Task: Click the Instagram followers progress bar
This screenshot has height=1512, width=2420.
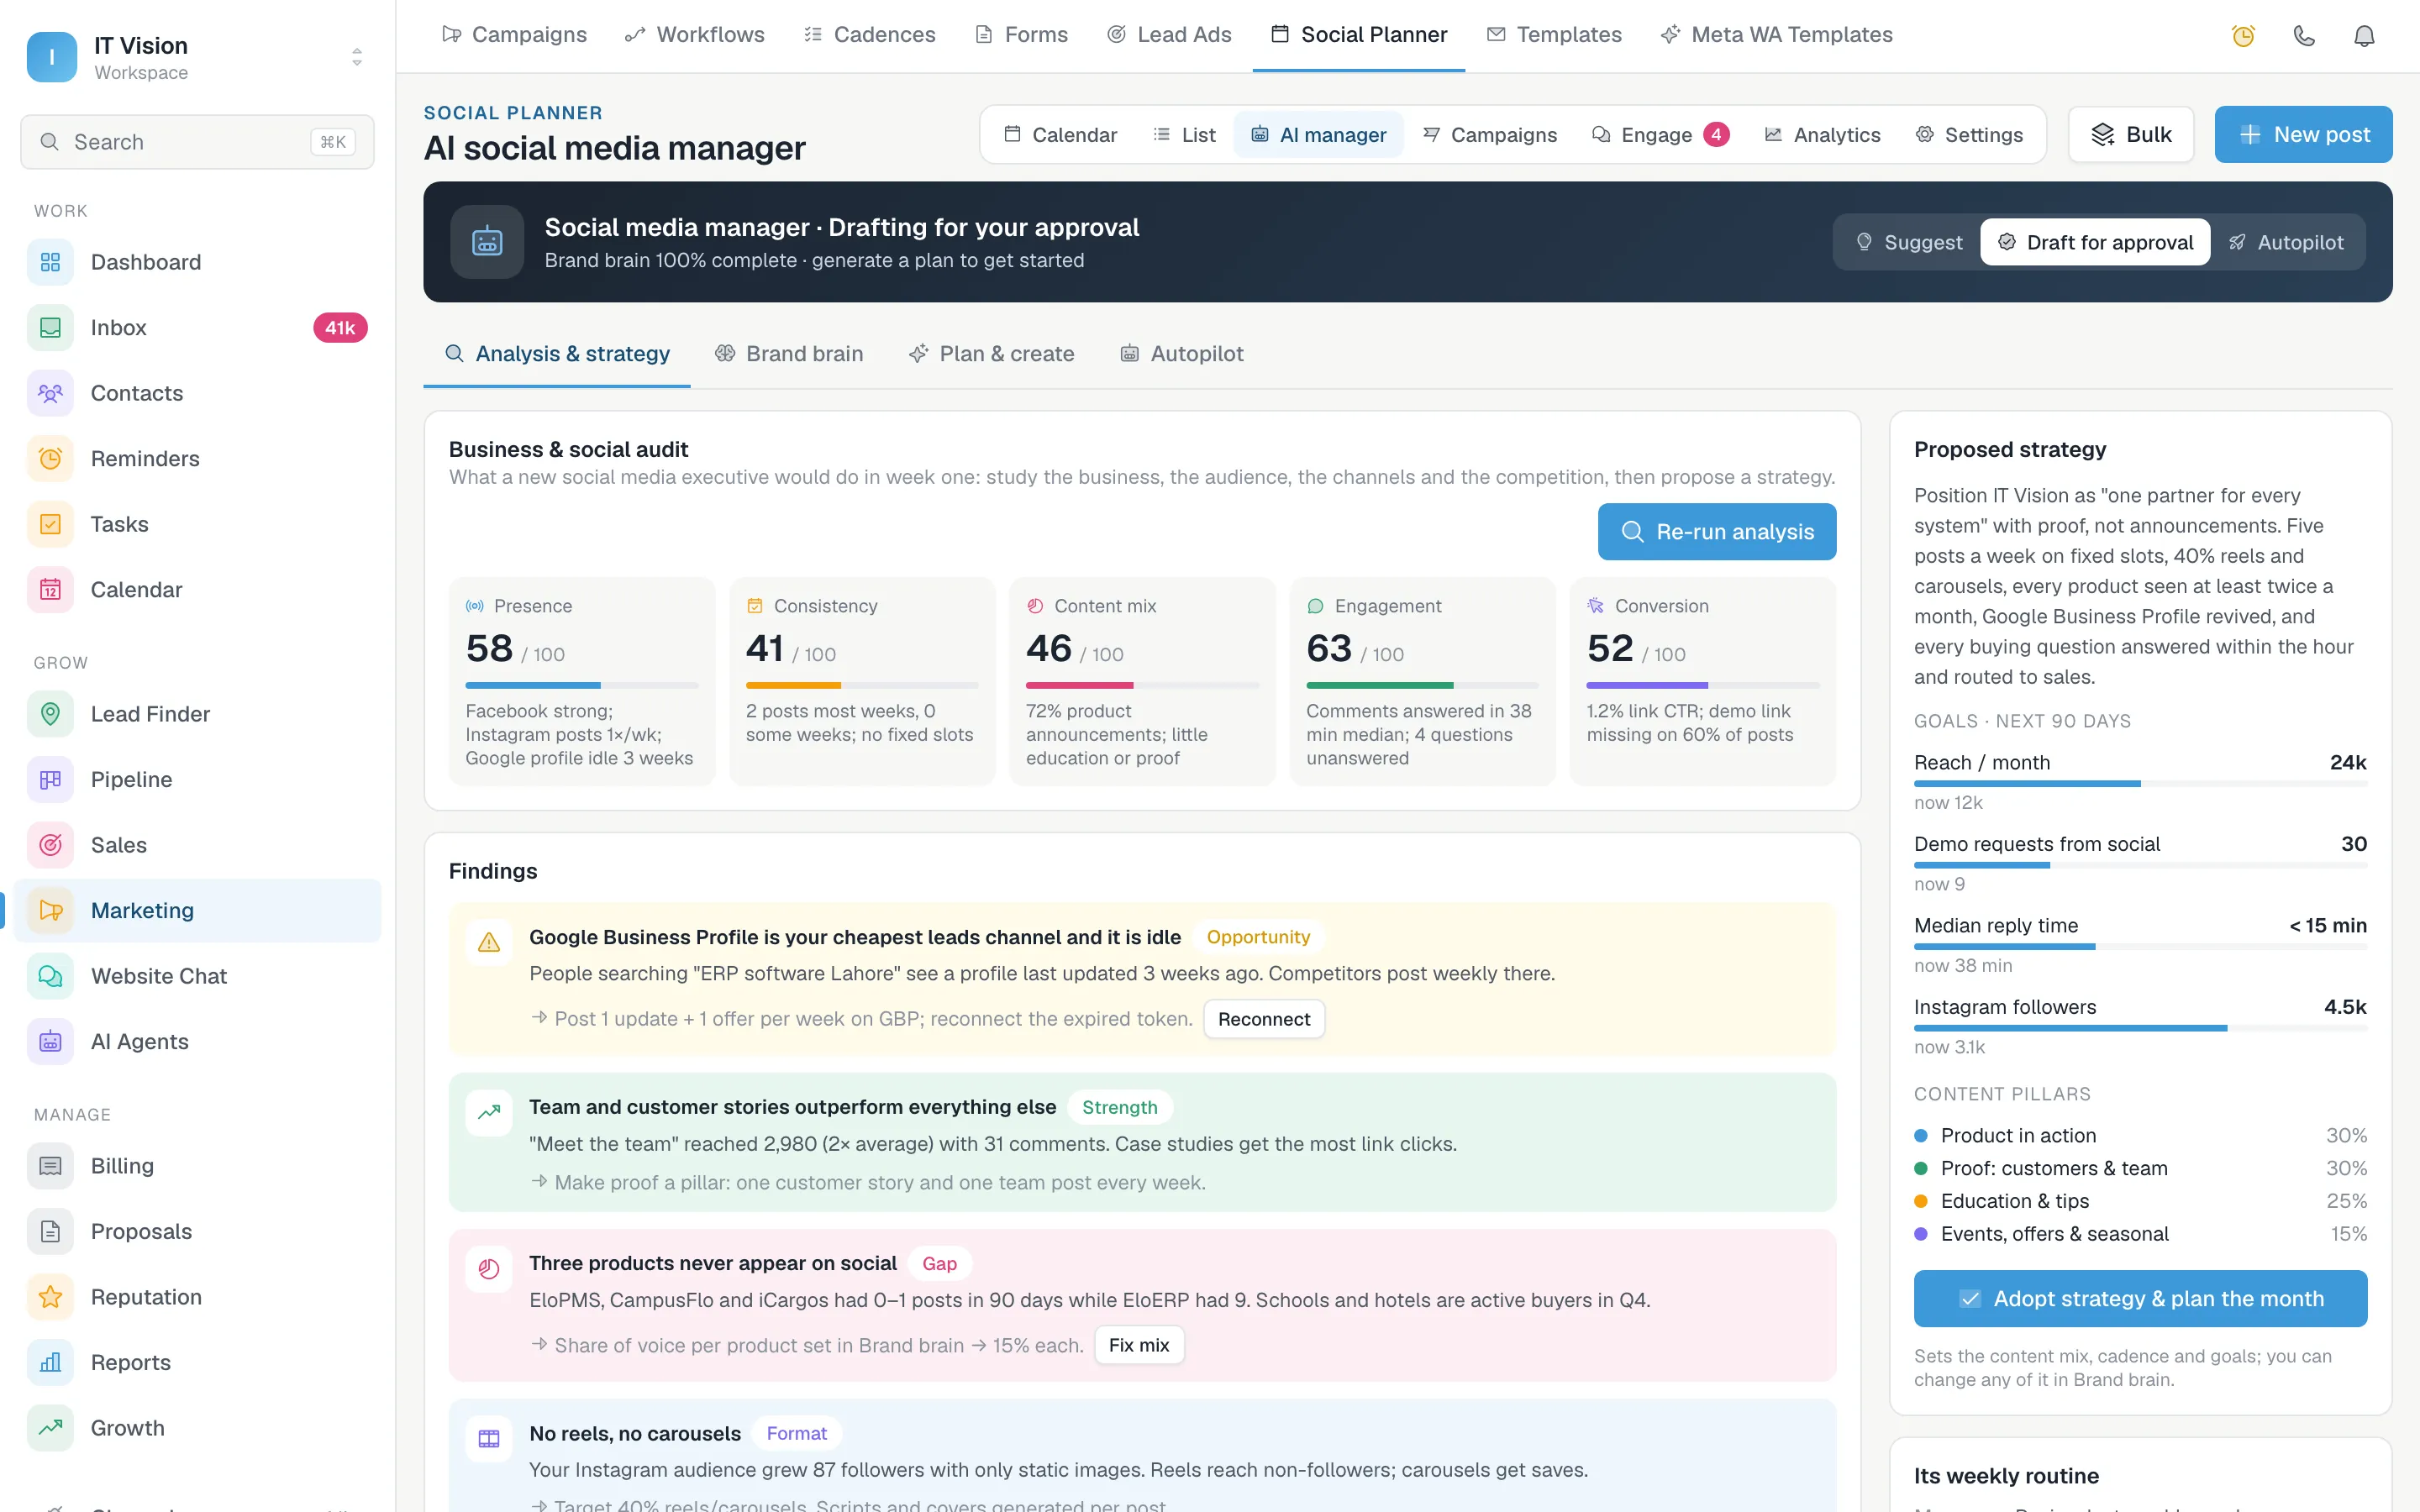Action: [x=2140, y=1028]
